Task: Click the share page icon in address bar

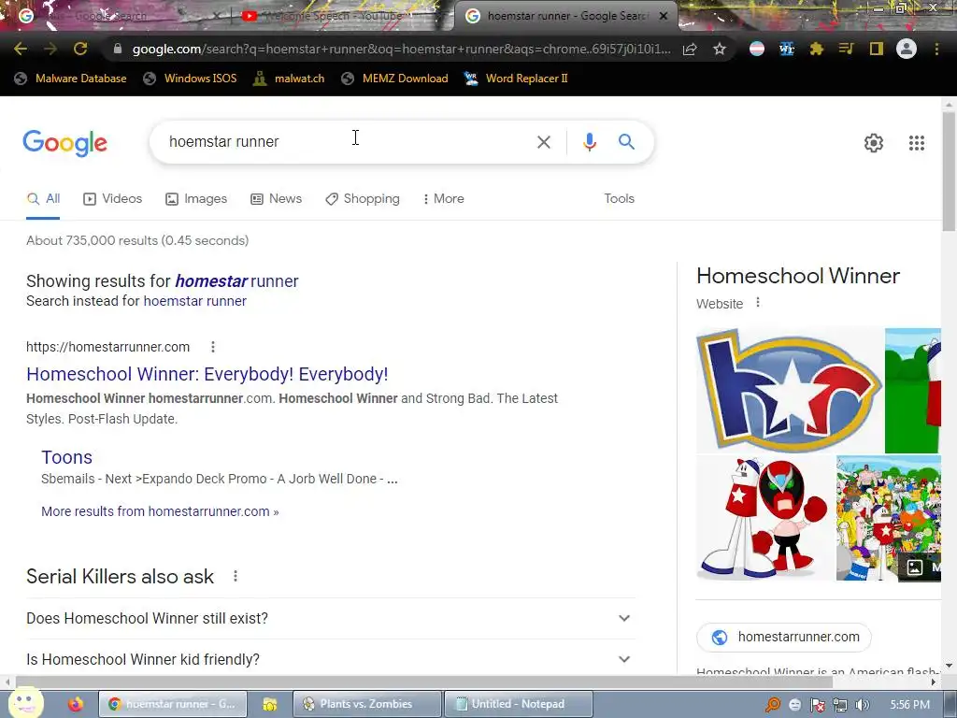Action: pyautogui.click(x=690, y=49)
